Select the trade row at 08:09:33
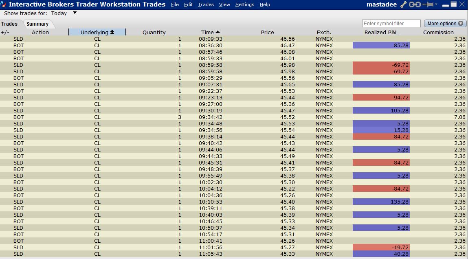The image size is (468, 259). pyautogui.click(x=234, y=39)
